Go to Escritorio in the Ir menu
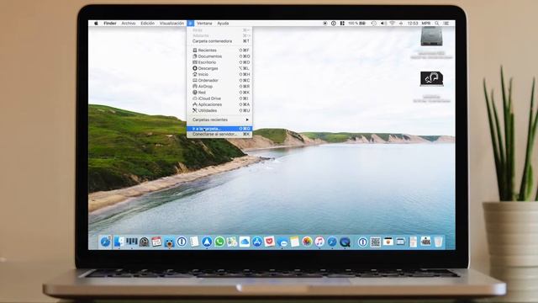Image resolution: width=538 pixels, height=303 pixels. point(219,62)
